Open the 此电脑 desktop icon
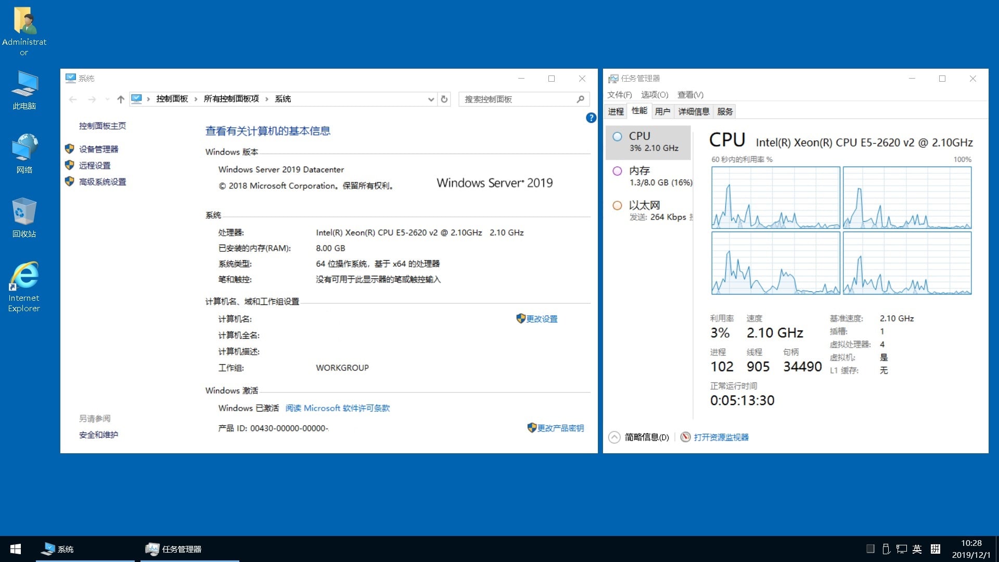Viewport: 999px width, 562px height. (24, 91)
